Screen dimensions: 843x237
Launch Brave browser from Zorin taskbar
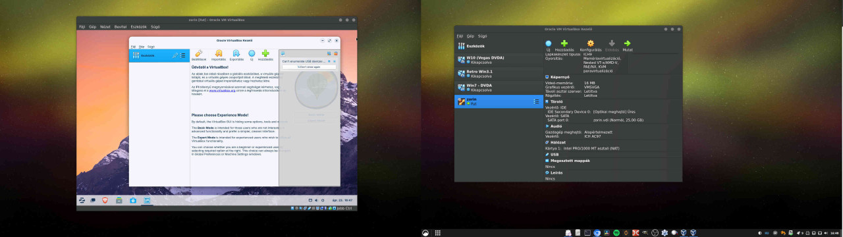(x=104, y=199)
